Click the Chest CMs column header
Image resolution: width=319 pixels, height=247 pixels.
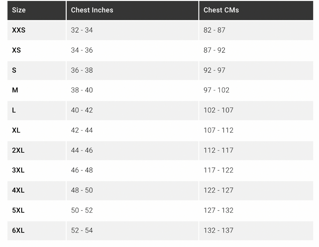tap(221, 10)
